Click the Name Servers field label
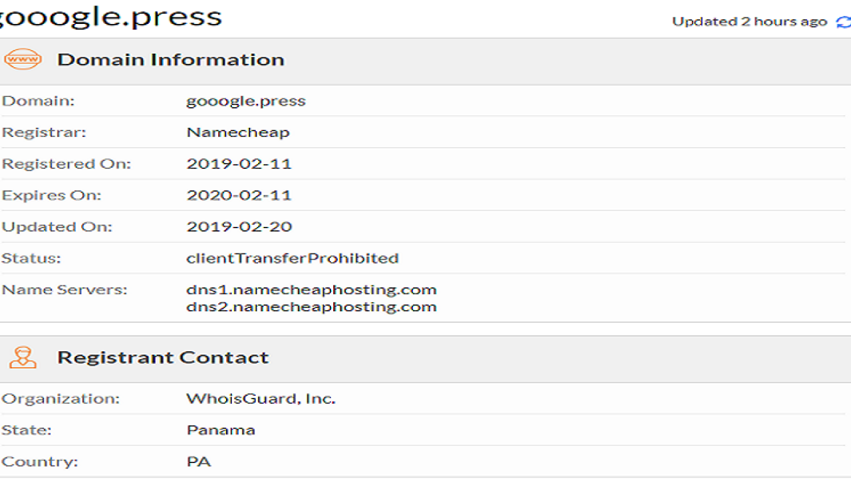This screenshot has width=851, height=479. 64,289
